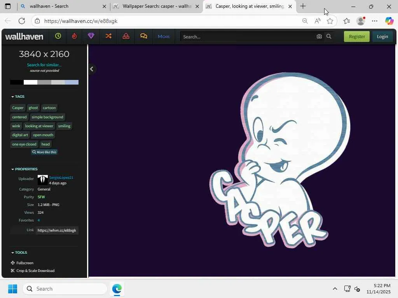Select the light blue color swatch
Screen dimensions: 398x298
[x=72, y=82]
